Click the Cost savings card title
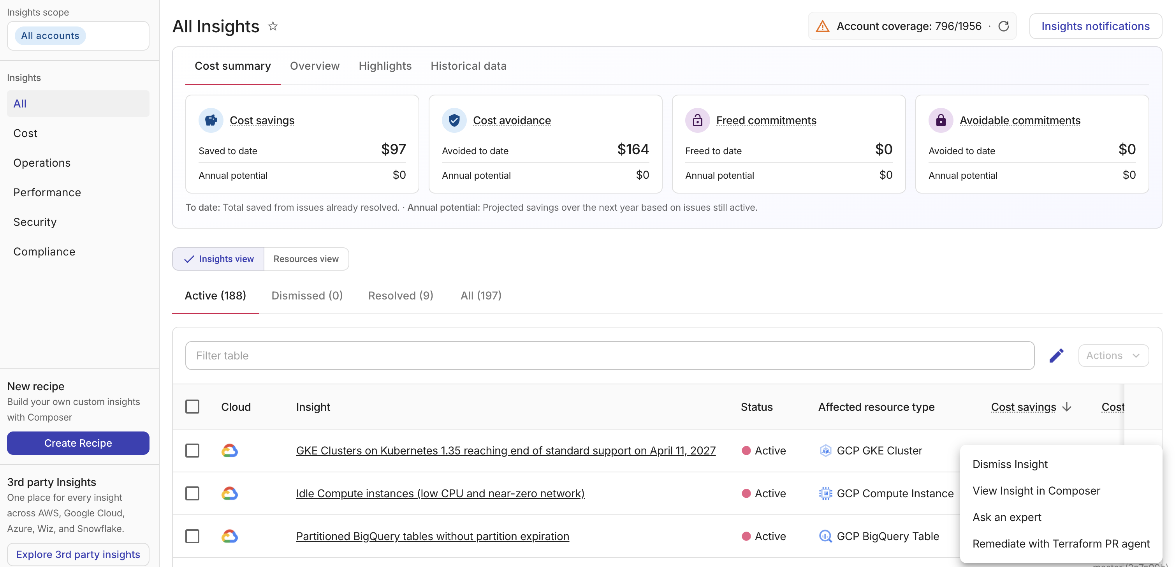1175x567 pixels. click(x=262, y=120)
